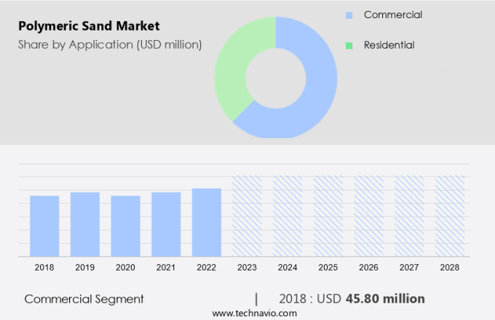
Task: Select the solid 2019 bar
Action: click(85, 224)
